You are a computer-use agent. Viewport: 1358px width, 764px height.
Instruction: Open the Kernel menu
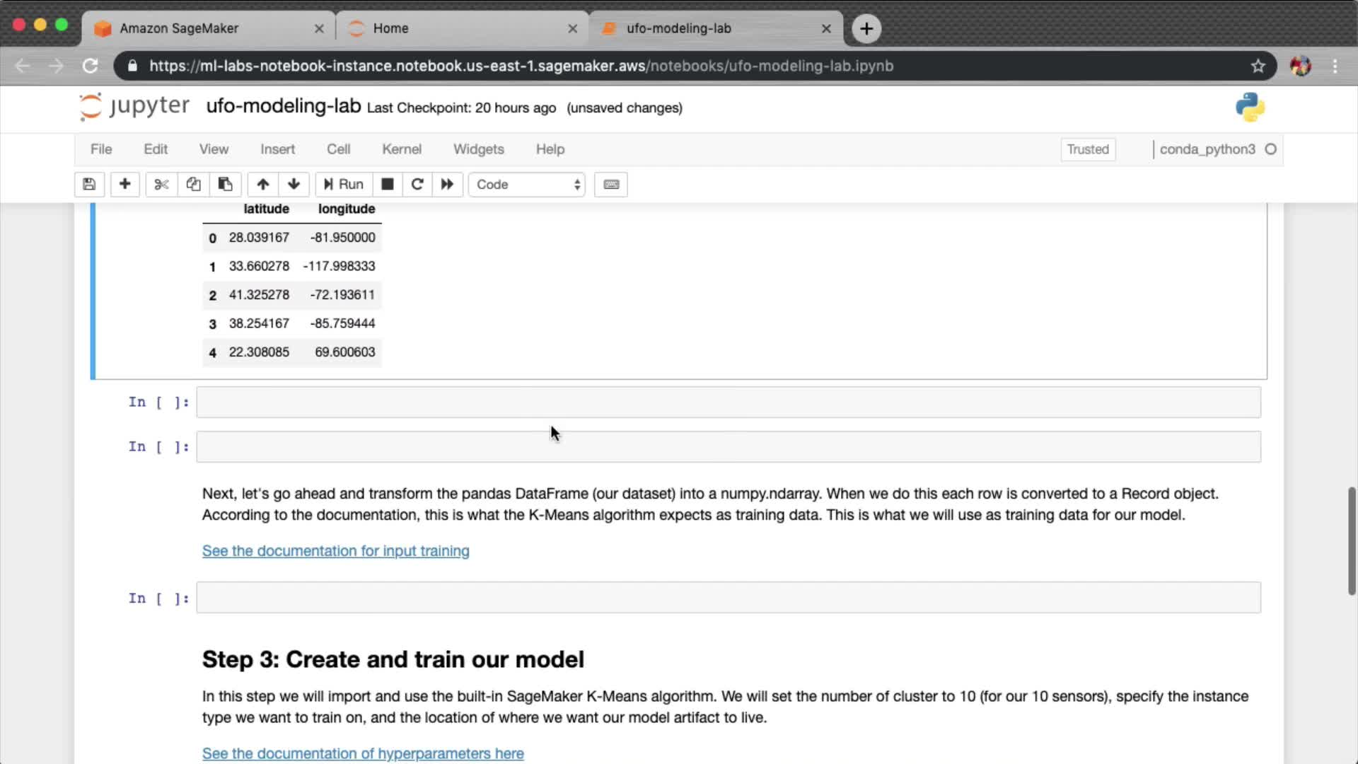pos(401,149)
